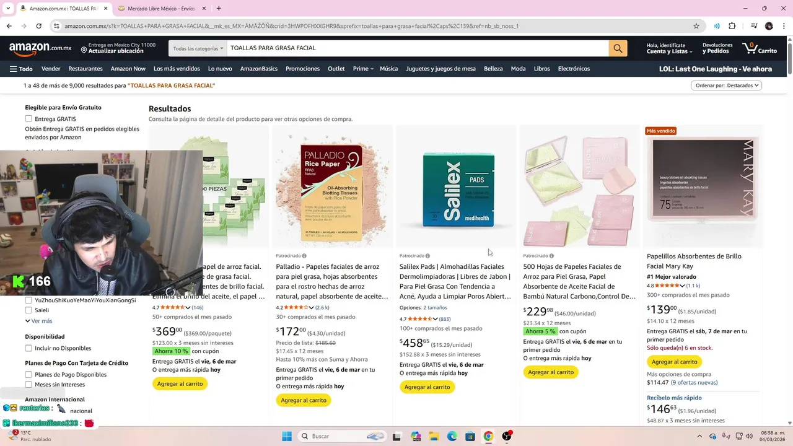Viewport: 793px width, 446px height.
Task: Show hidden system tray icons chevron
Action: point(701,436)
